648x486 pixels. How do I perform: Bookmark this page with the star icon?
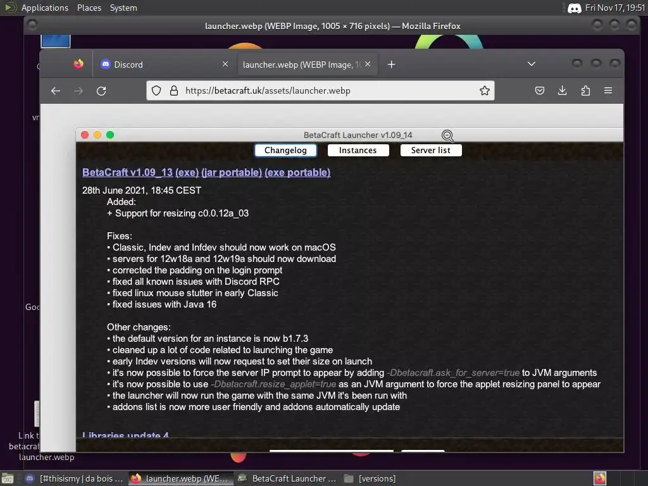point(484,90)
